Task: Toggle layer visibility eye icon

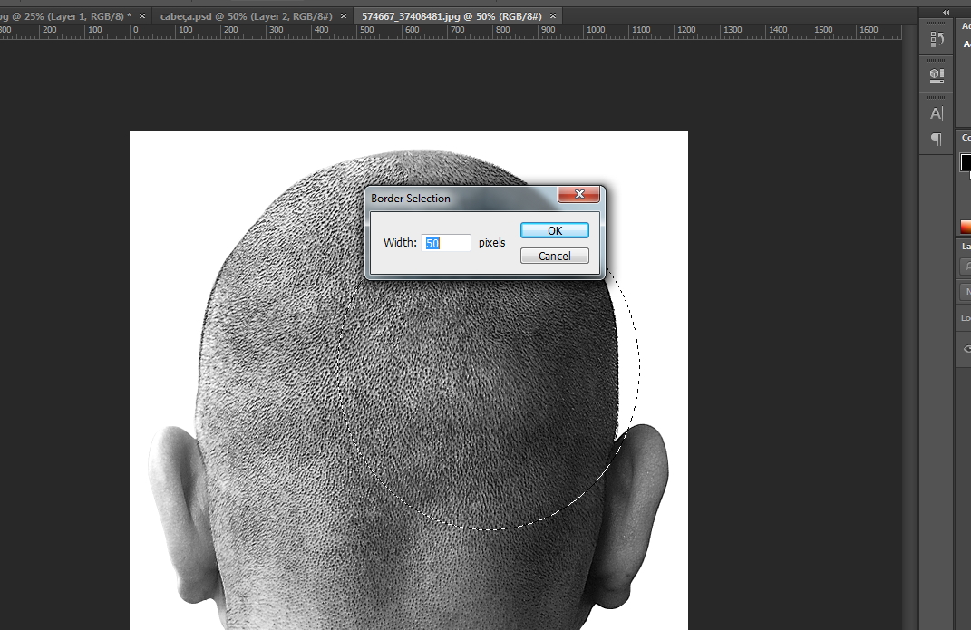Action: coord(966,349)
